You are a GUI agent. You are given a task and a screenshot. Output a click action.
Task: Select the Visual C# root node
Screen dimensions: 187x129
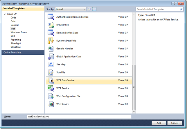pyautogui.click(x=12, y=14)
